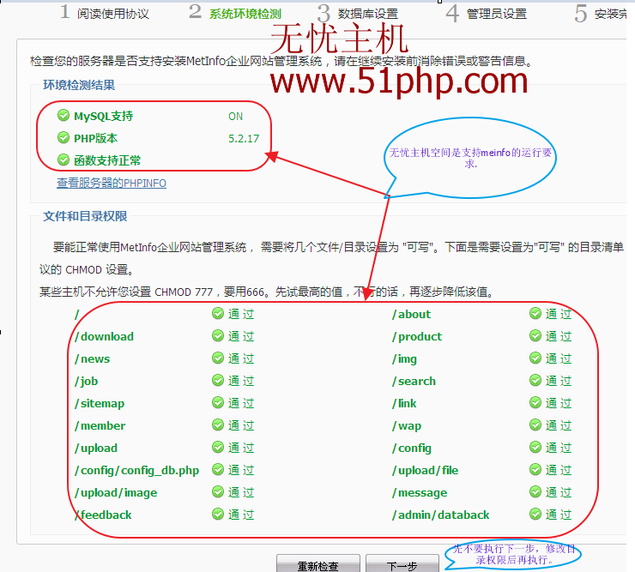
Task: Click the pass icon for /wap directory
Action: [535, 425]
